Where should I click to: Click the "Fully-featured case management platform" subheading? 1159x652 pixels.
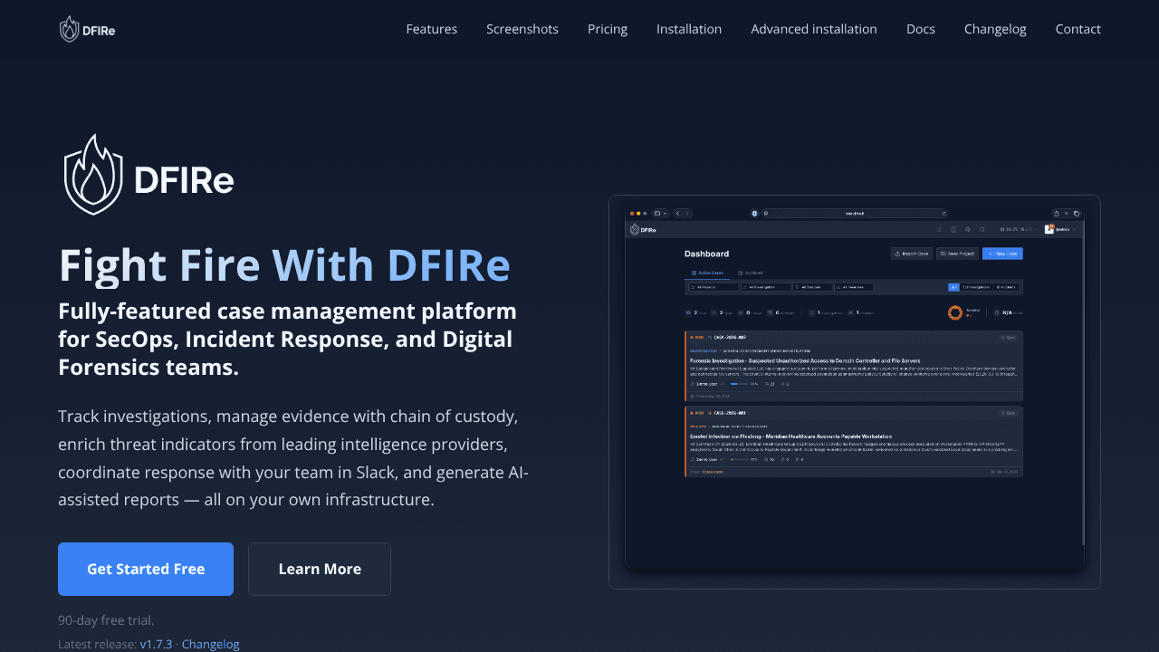tap(288, 339)
